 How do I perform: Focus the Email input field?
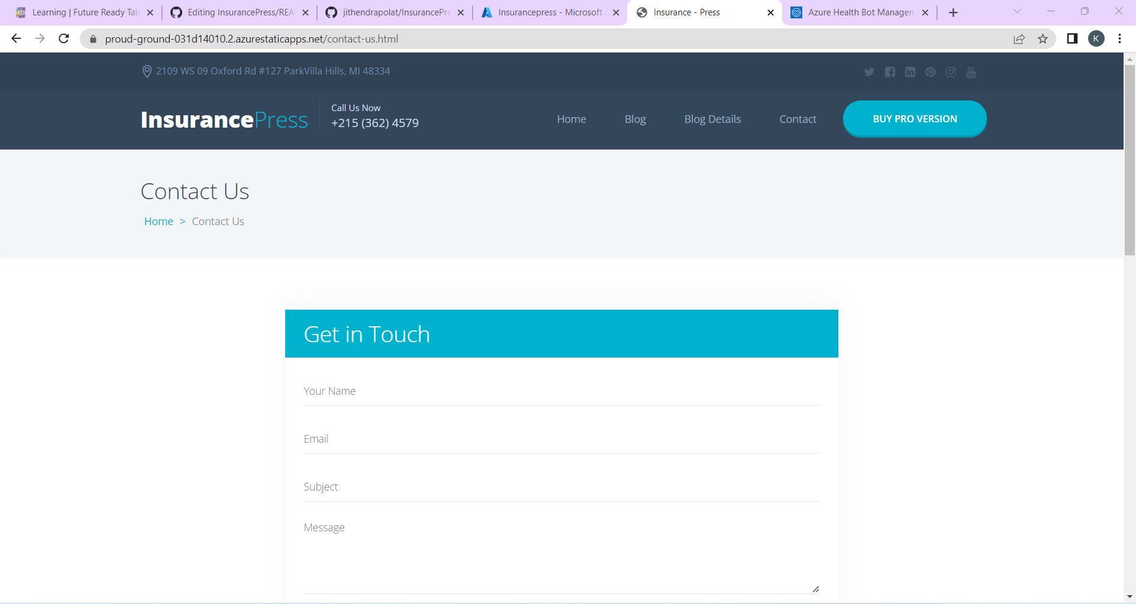(x=561, y=439)
